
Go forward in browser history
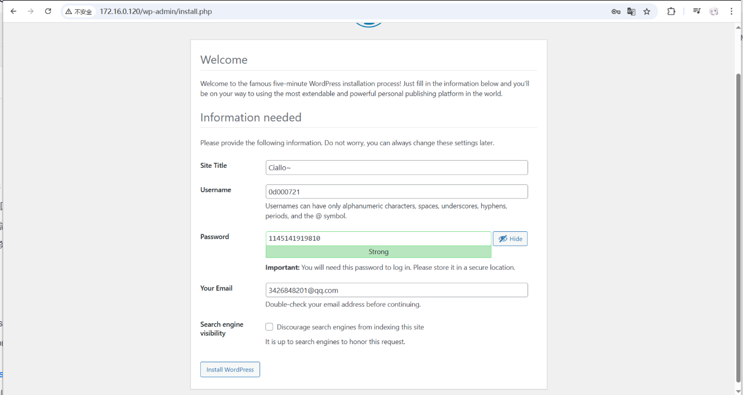point(31,11)
